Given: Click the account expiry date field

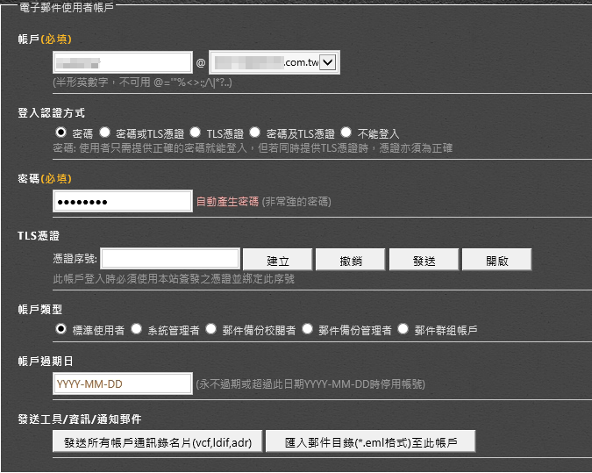Looking at the screenshot, I should 122,383.
